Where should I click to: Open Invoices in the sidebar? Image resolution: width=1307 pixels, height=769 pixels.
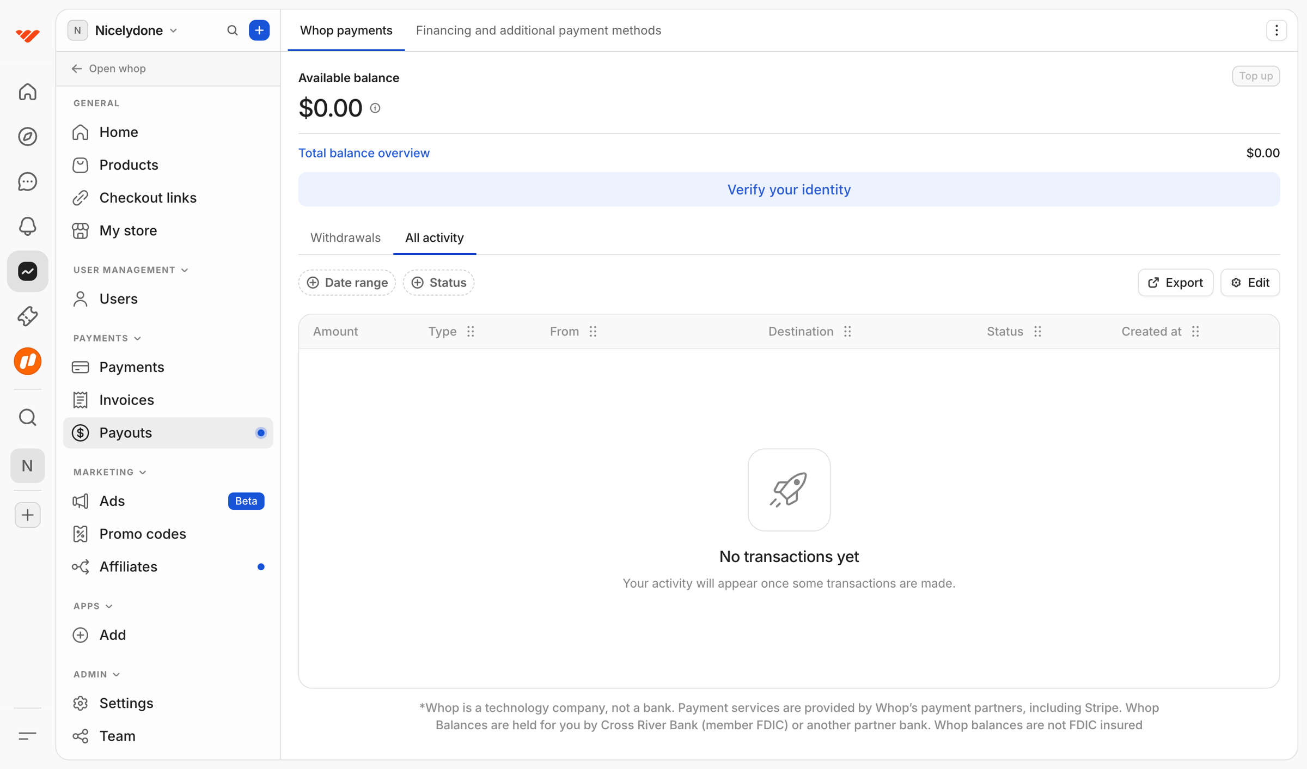point(168,400)
